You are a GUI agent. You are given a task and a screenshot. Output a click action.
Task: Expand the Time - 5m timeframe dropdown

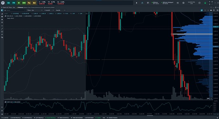[35, 10]
